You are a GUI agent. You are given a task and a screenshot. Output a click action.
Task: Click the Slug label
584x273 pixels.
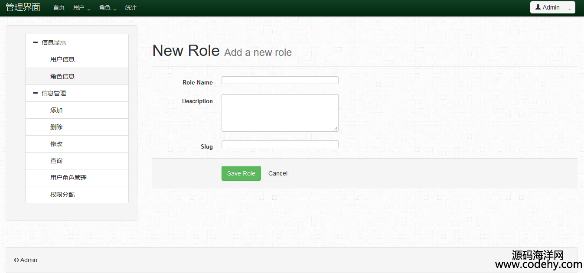(x=207, y=146)
